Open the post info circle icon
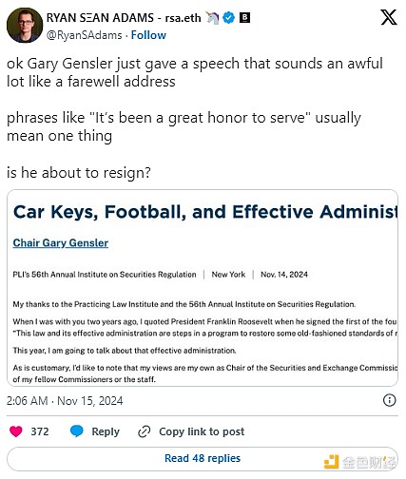406x479 pixels. point(390,400)
